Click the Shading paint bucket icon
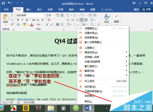 coord(68,24)
